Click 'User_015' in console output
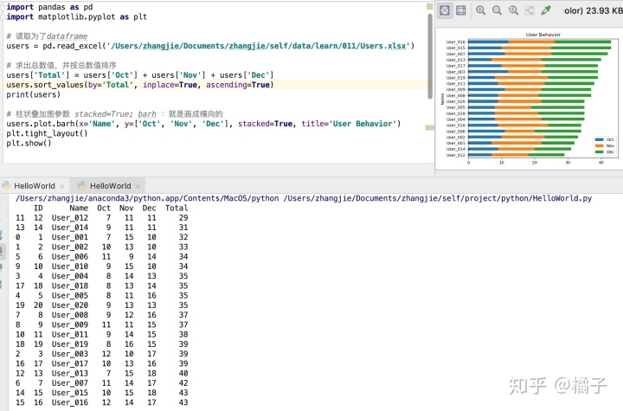The height and width of the screenshot is (411, 623). click(x=69, y=393)
